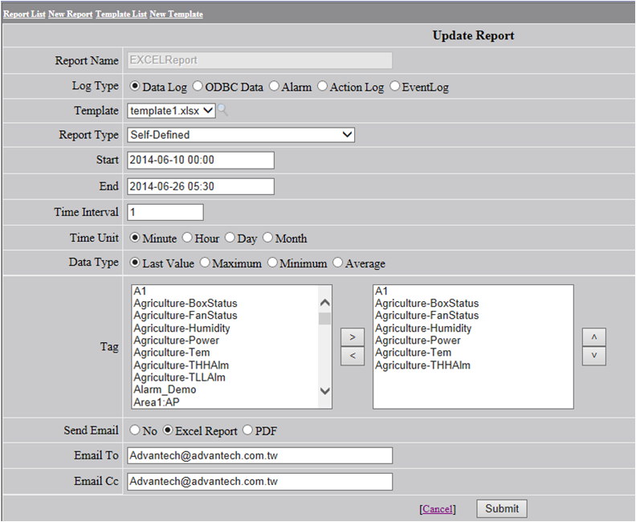Click into the Email To field
The width and height of the screenshot is (636, 522).
pos(259,456)
